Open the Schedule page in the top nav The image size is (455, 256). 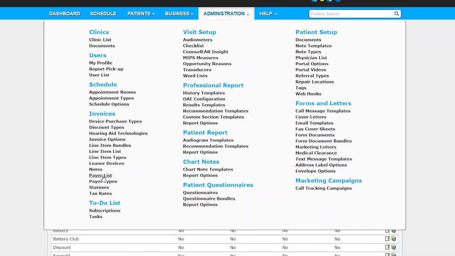coord(103,14)
